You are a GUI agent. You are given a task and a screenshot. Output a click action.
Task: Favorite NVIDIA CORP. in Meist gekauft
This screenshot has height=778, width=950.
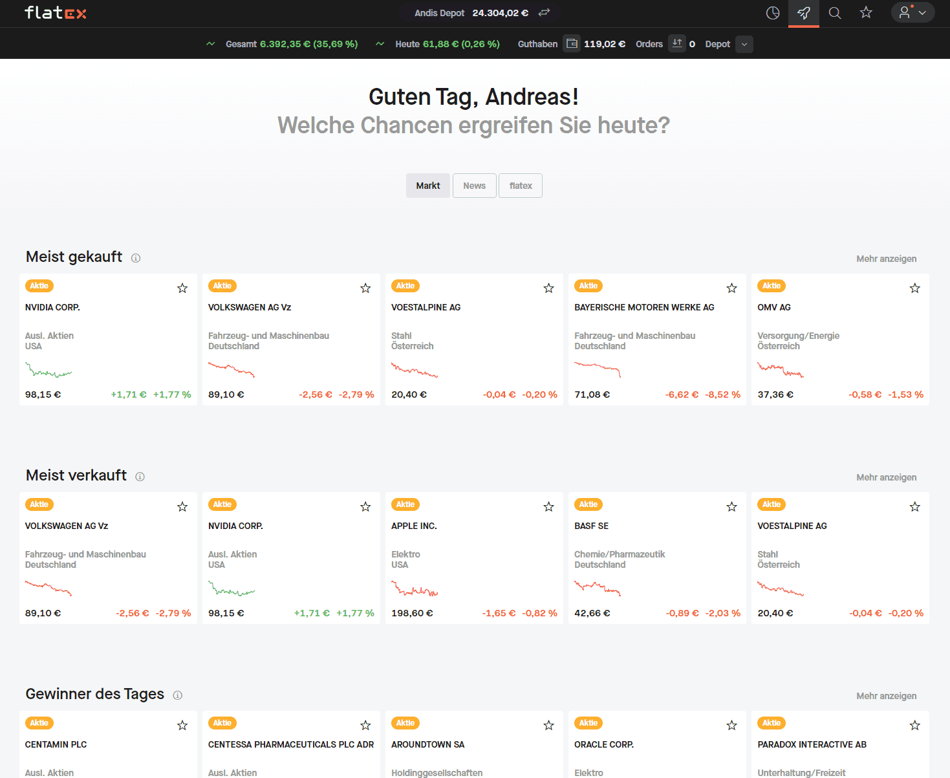[x=182, y=288]
